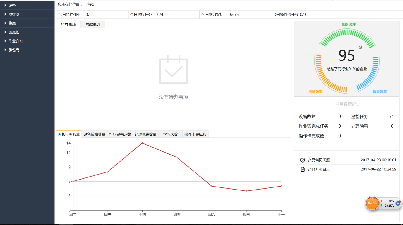Open the 巡点检 menu in sidebar
This screenshot has height=225, width=403.
[27, 32]
